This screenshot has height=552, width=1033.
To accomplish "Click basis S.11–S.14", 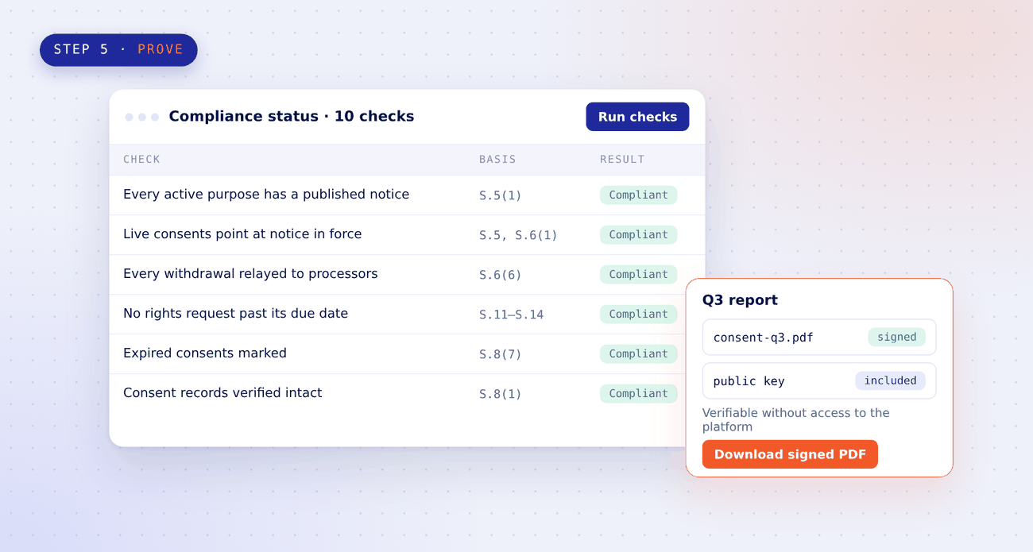I will pos(511,315).
